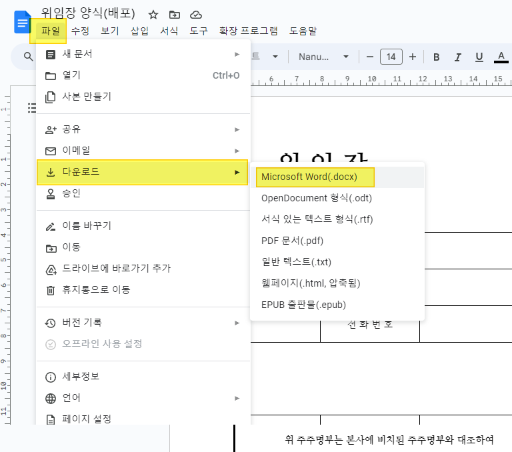Screen dimensions: 512x452
Task: Select 휴지통으로 이동 entry
Action: 143,290
